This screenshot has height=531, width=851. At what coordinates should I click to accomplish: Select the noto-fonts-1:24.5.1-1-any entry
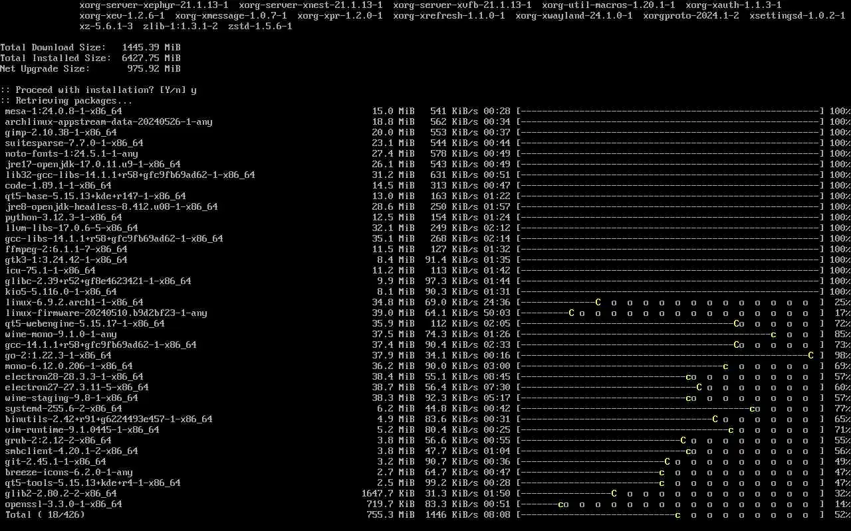(x=71, y=154)
